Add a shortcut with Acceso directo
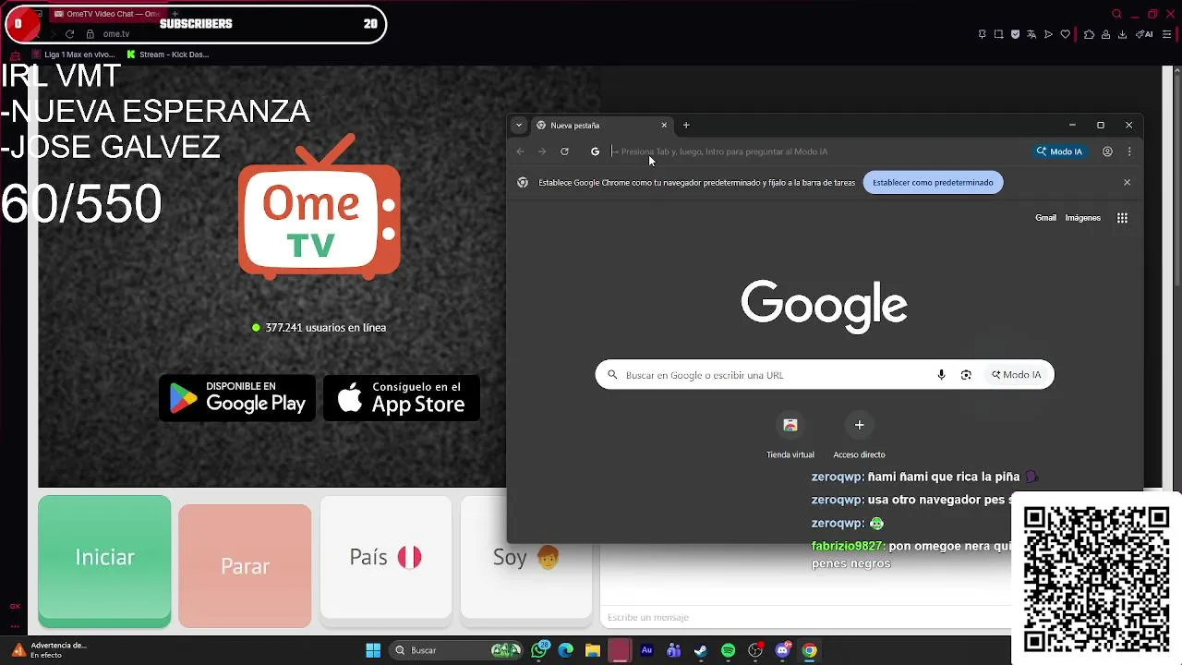Screen dimensions: 1182x665 coord(859,436)
